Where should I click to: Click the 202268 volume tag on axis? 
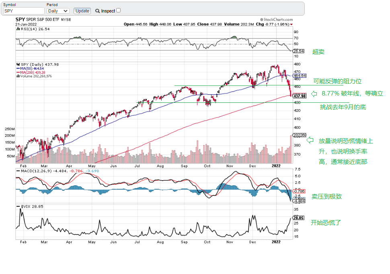pyautogui.click(x=300, y=135)
